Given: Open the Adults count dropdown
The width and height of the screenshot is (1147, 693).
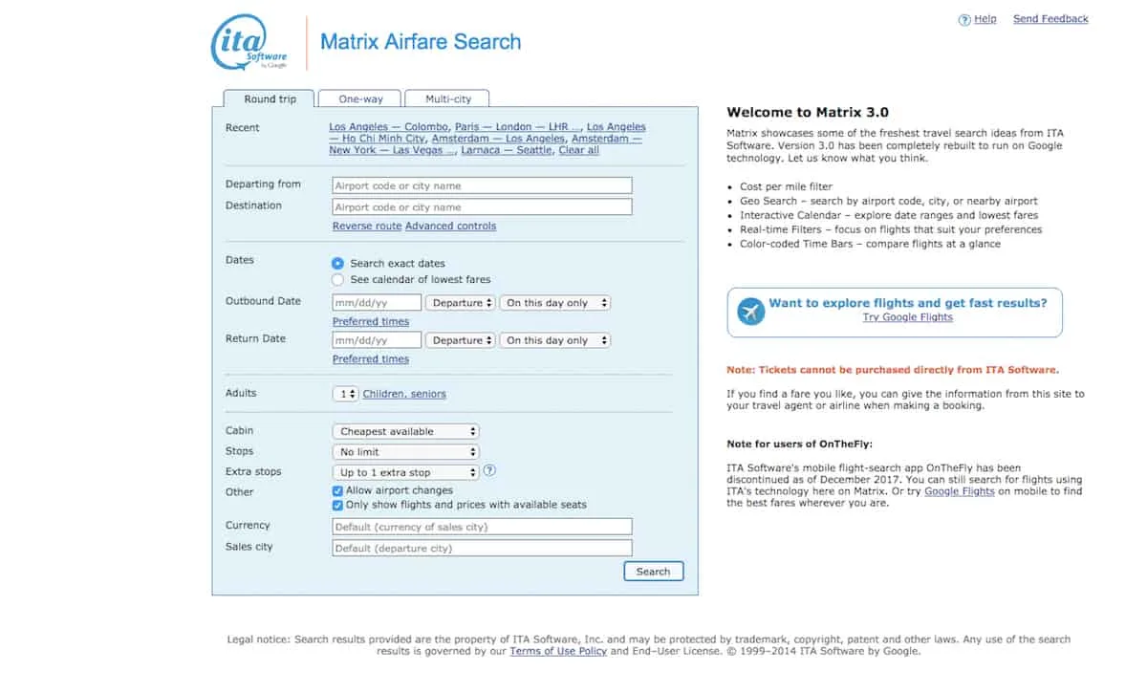Looking at the screenshot, I should (346, 394).
